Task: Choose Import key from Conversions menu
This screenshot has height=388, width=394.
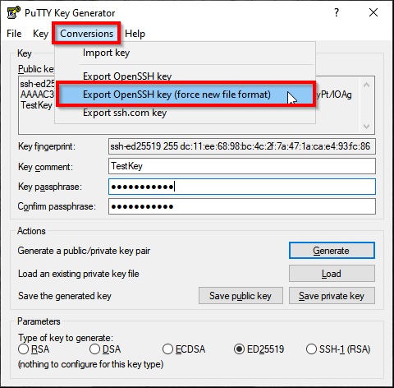Action: pos(185,53)
